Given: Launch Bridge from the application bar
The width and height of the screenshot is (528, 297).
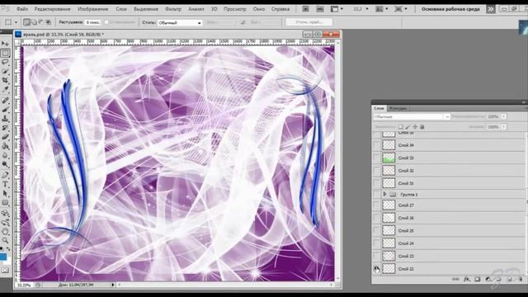Looking at the screenshot, I should point(305,9).
